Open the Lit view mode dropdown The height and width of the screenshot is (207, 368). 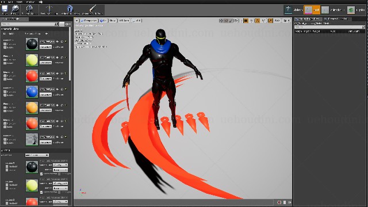103,21
